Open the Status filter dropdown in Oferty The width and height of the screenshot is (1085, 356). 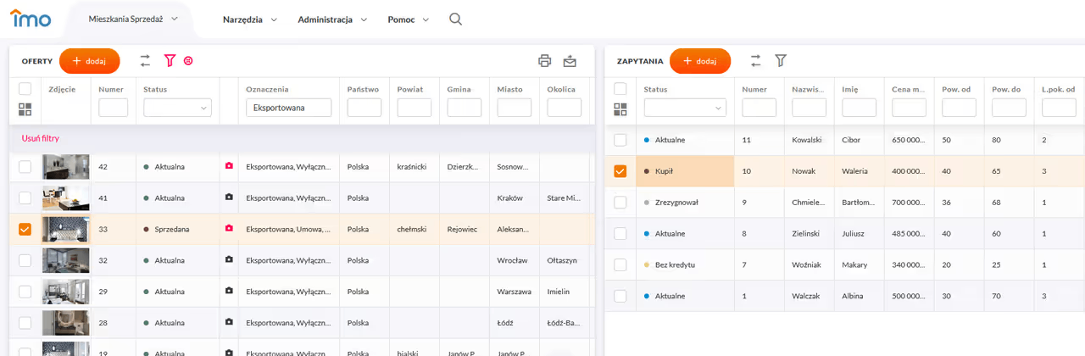point(177,108)
